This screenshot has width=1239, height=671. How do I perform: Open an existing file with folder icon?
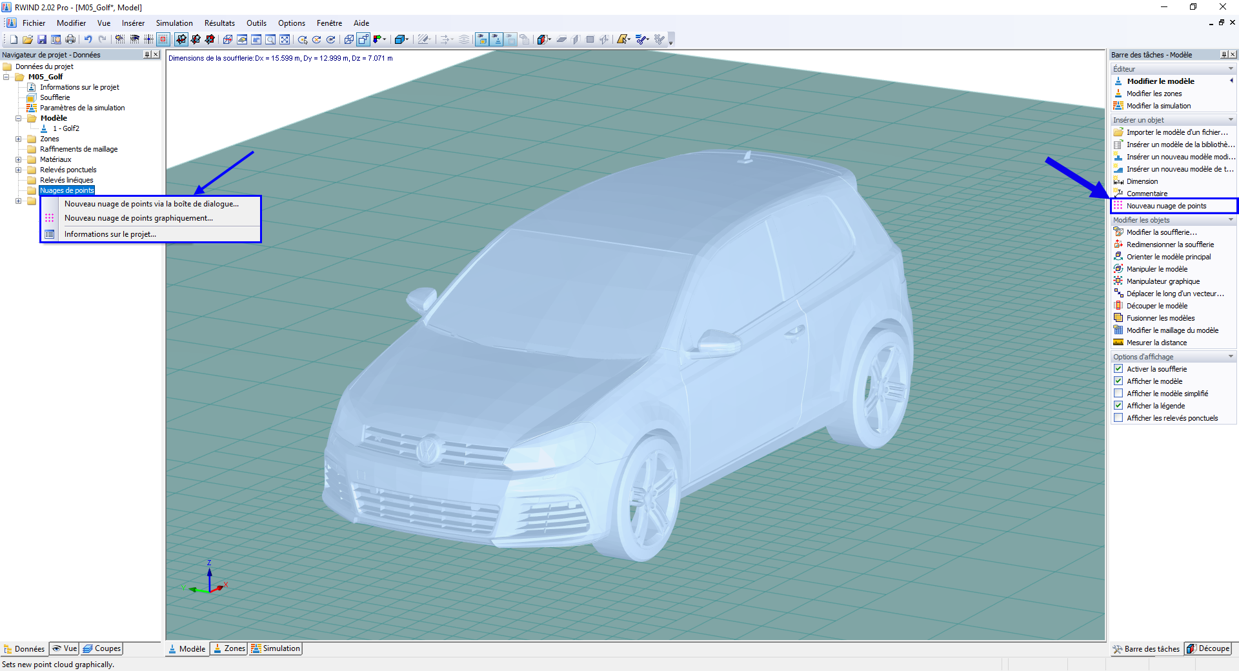point(28,39)
